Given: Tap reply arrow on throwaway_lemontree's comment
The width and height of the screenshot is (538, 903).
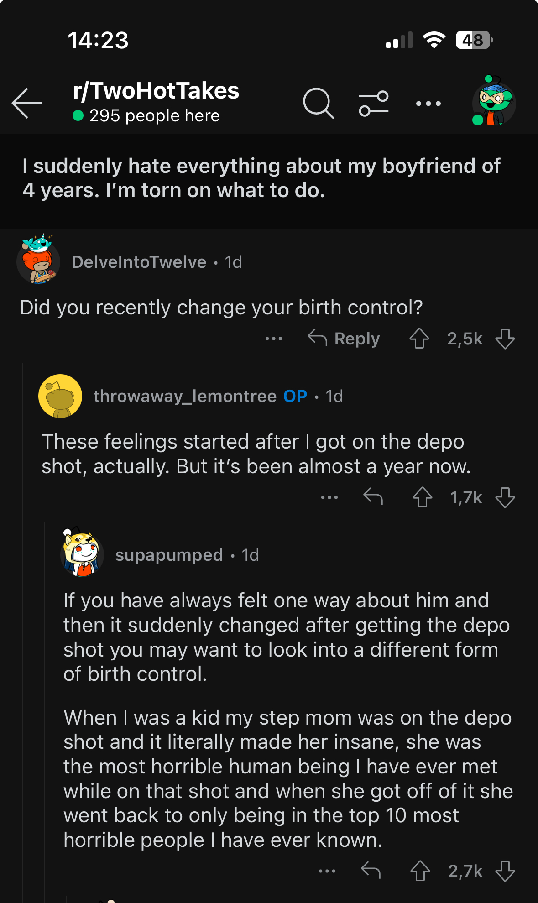Looking at the screenshot, I should point(373,497).
